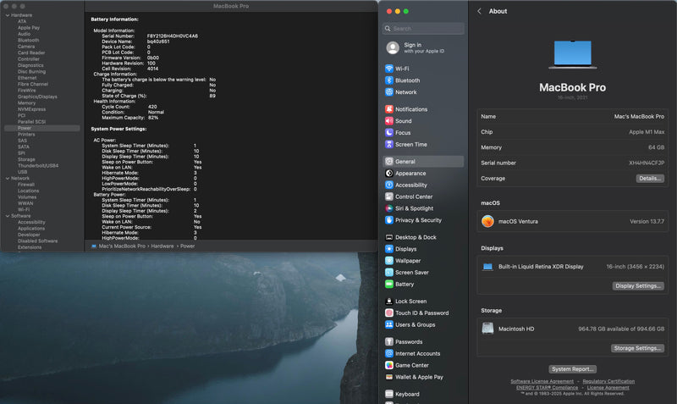Open Privacy & Security settings
The height and width of the screenshot is (404, 677).
click(x=418, y=220)
